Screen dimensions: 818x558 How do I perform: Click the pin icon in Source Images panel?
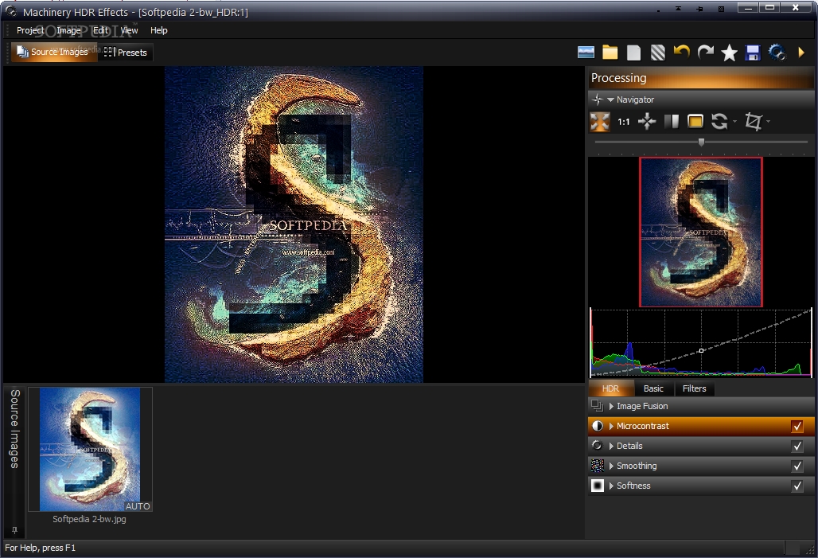14,530
